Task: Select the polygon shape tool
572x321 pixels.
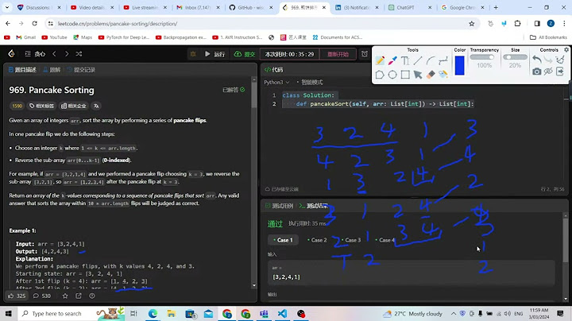Action: [380, 75]
